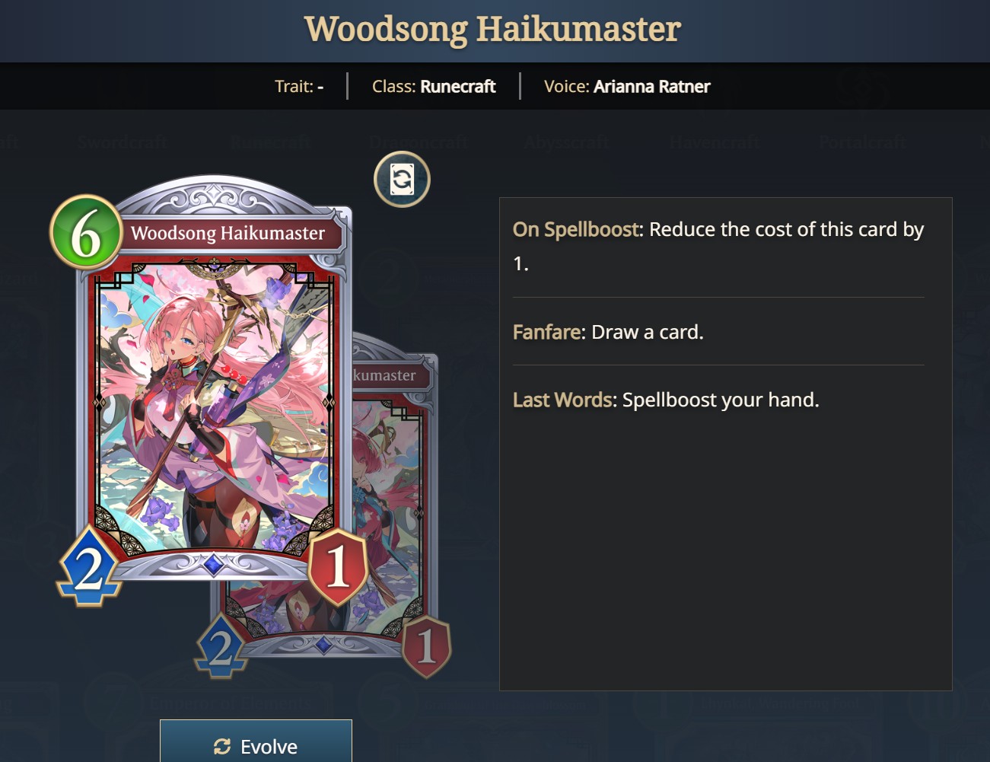Open the Last Words keyword
The width and height of the screenshot is (990, 762).
click(x=563, y=400)
